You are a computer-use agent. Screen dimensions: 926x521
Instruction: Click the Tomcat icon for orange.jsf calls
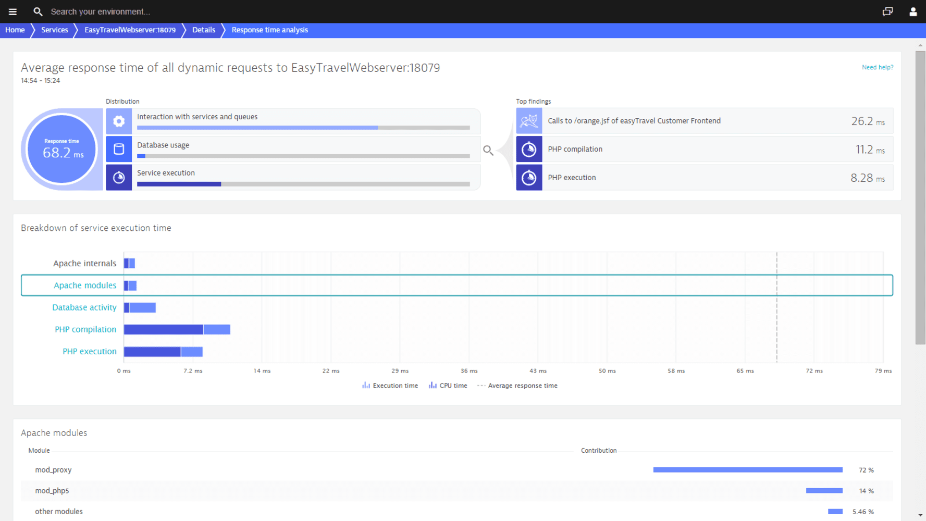click(x=529, y=121)
